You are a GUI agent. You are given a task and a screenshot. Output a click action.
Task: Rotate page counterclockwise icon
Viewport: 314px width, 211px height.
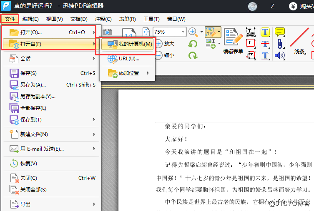point(193,44)
